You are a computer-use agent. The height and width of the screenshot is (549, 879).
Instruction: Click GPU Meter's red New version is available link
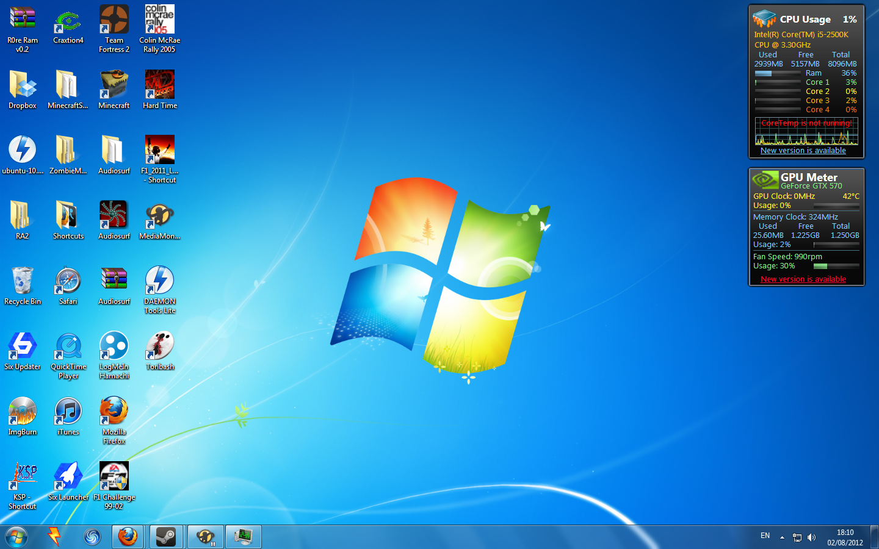coord(803,279)
